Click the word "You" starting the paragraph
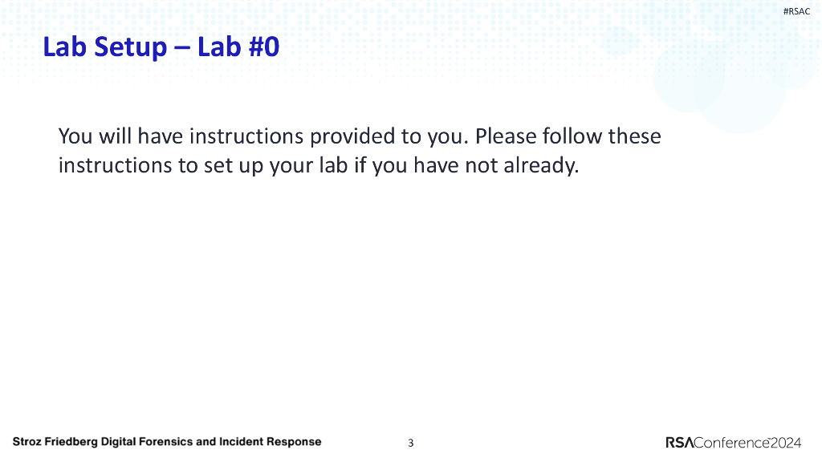Screen dimensions: 822x462 [75, 136]
